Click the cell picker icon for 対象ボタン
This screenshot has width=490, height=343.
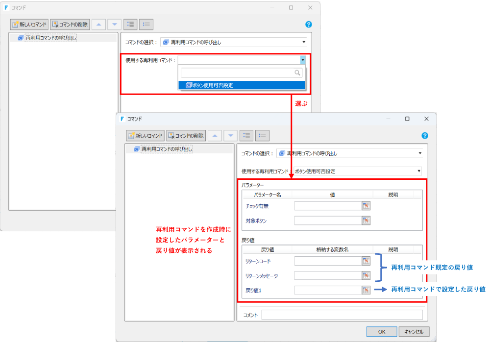click(x=366, y=220)
